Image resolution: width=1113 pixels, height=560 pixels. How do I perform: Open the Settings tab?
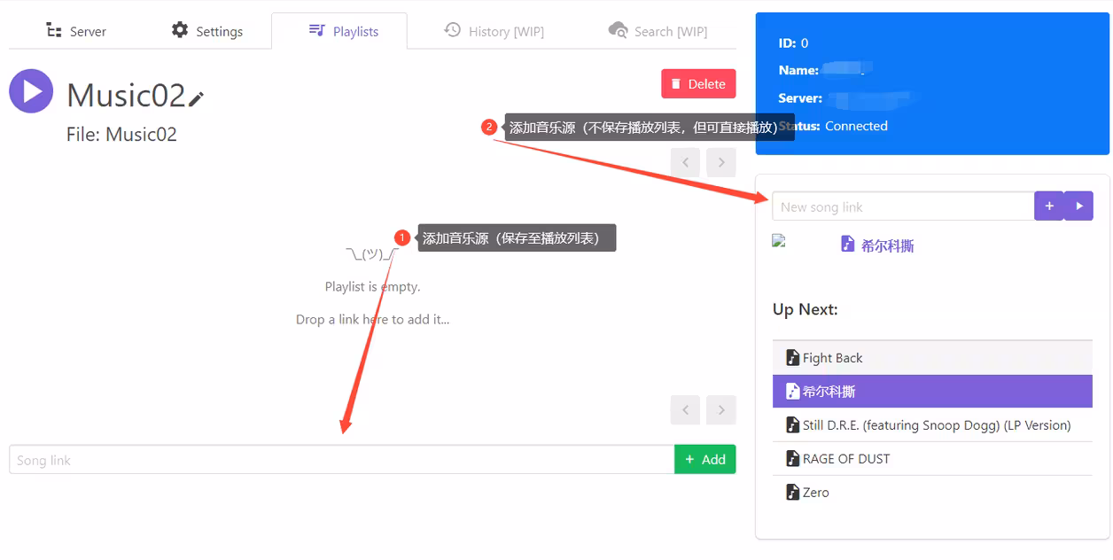206,31
